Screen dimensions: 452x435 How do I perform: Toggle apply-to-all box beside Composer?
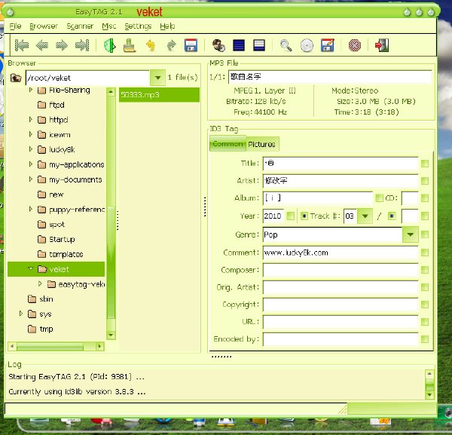coord(424,270)
